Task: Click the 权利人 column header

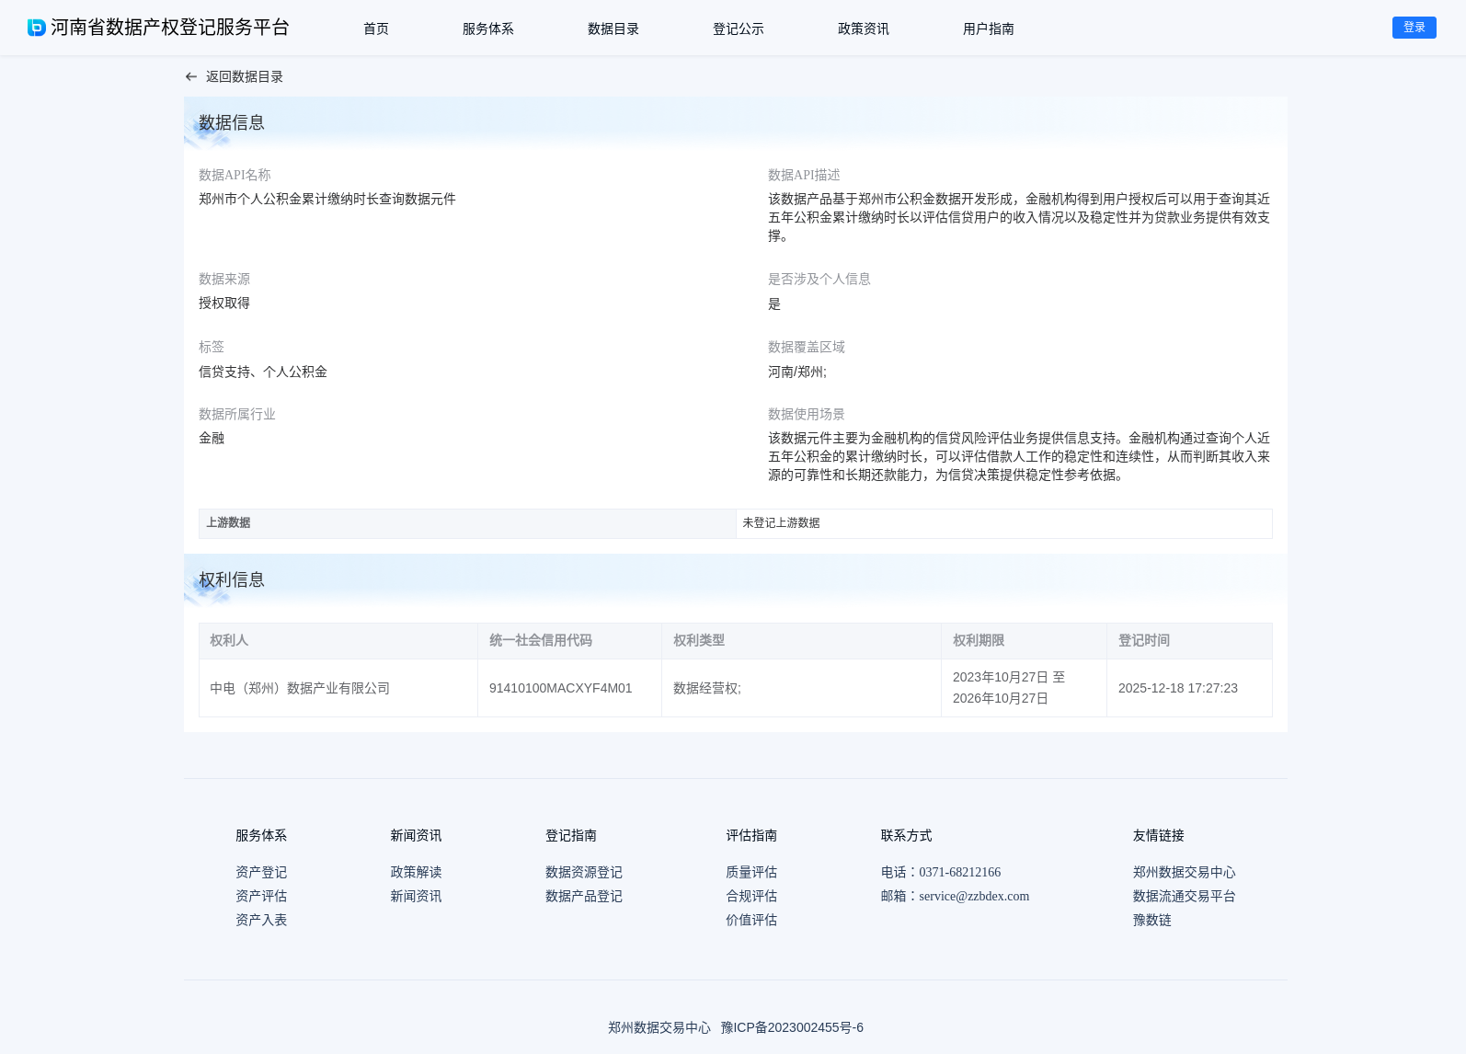Action: 338,641
